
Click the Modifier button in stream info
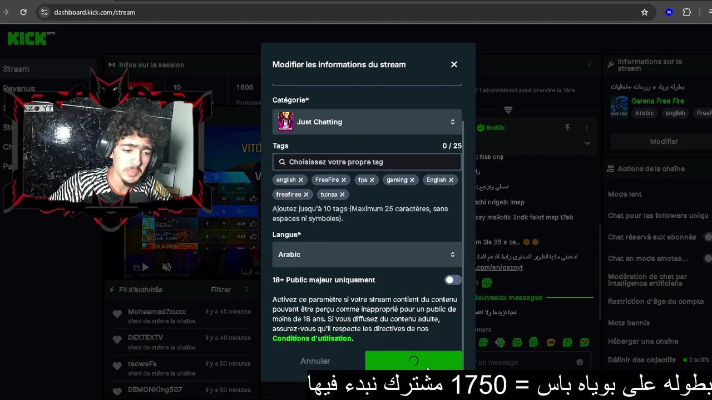[664, 142]
